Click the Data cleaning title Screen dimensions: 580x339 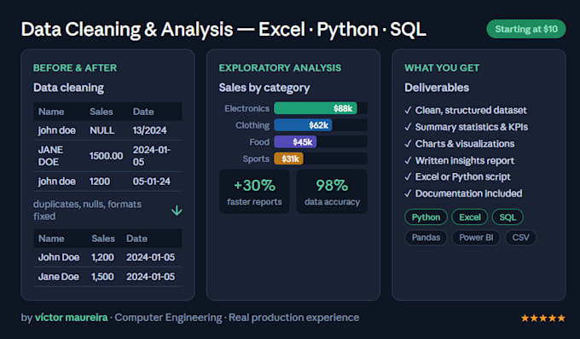coord(68,88)
